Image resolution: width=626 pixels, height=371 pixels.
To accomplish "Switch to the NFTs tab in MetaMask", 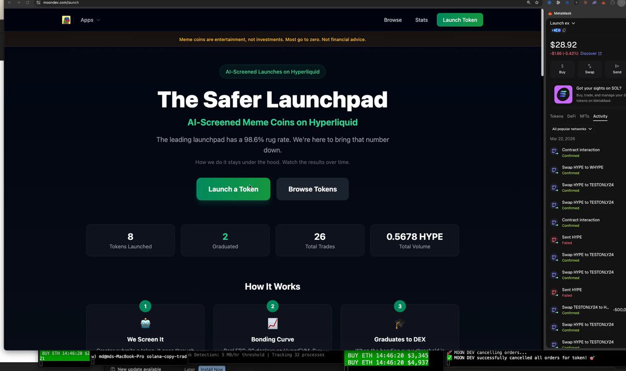I will point(584,116).
